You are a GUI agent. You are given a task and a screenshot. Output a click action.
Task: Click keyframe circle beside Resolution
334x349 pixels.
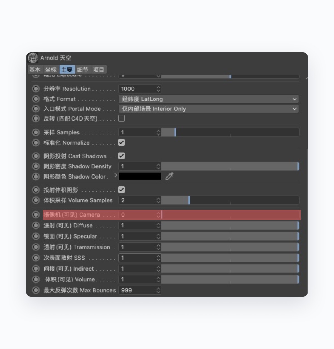click(36, 89)
